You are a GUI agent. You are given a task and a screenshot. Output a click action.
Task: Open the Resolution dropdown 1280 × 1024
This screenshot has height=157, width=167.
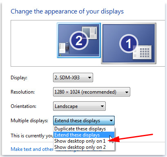point(91,92)
